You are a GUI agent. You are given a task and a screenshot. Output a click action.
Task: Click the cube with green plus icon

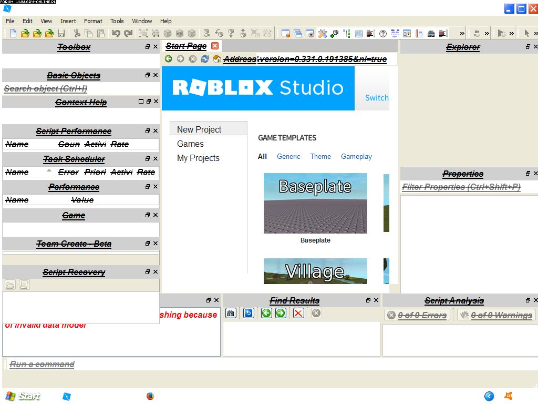point(335,33)
